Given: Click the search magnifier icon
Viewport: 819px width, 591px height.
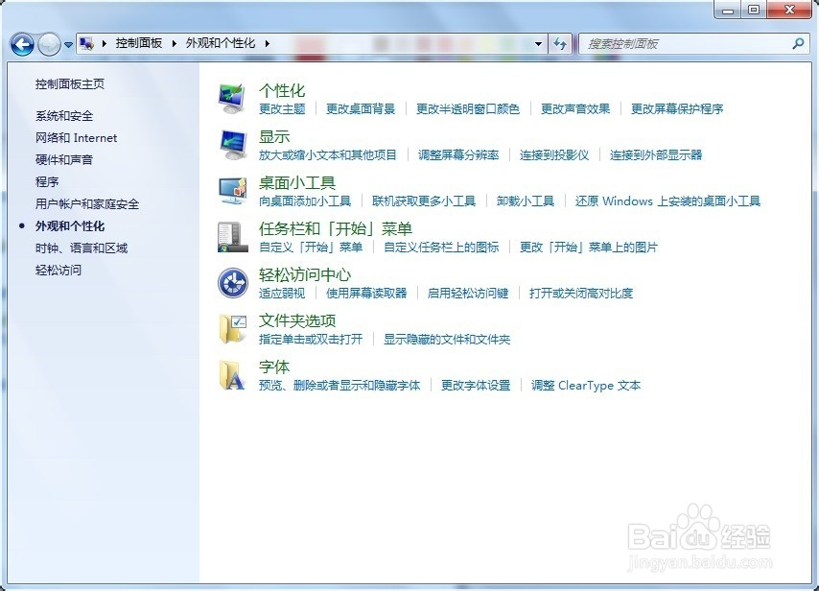Looking at the screenshot, I should 797,44.
